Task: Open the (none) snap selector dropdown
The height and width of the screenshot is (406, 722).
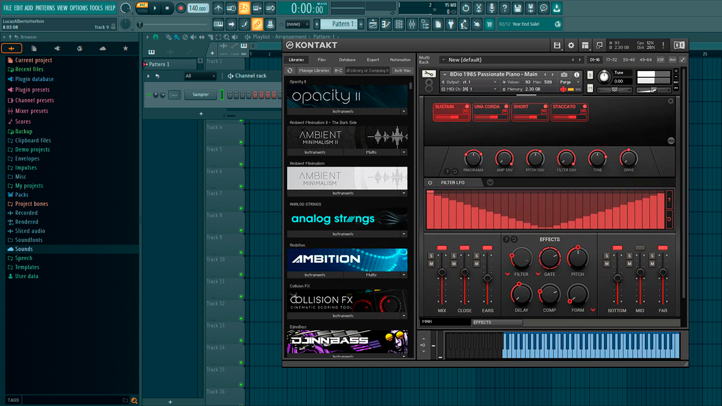Action: 297,24
